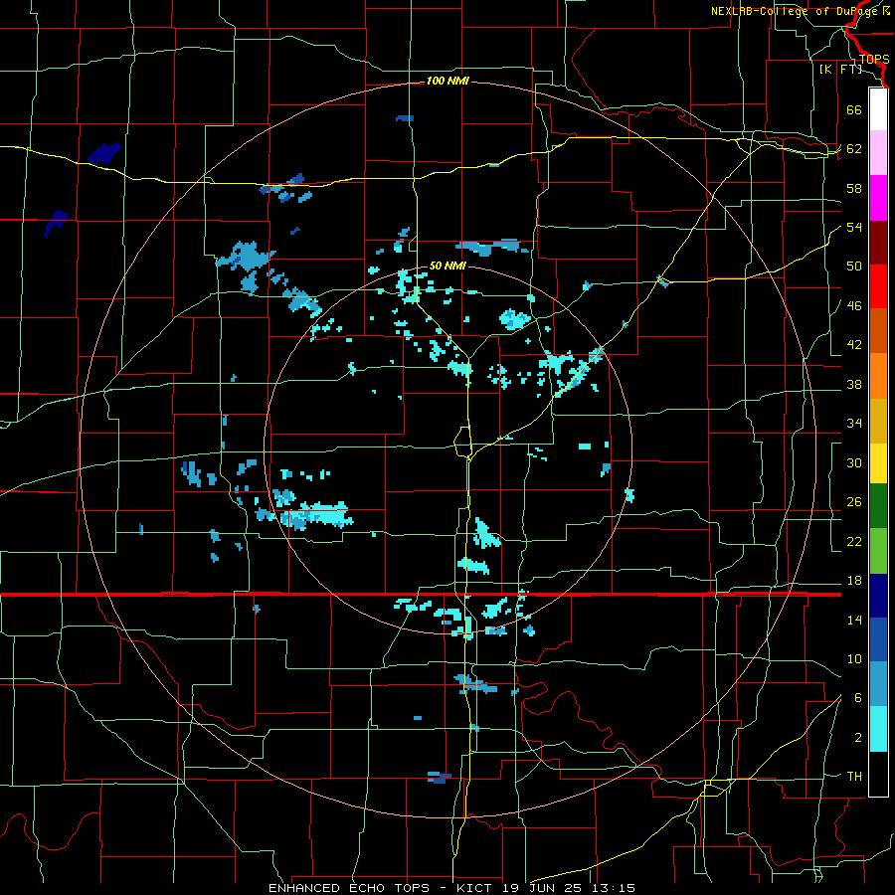Click the black TH legend color segment
Image resolution: width=895 pixels, height=895 pixels.
[878, 774]
